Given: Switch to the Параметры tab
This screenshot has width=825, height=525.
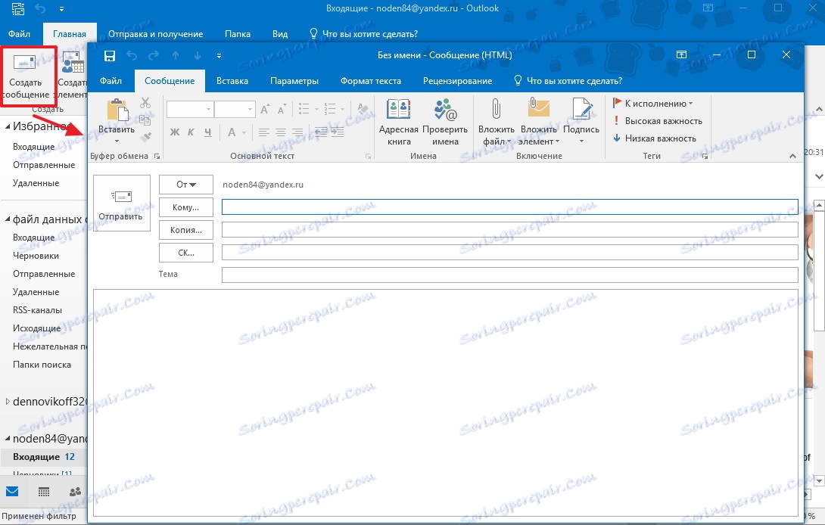Looking at the screenshot, I should [x=294, y=81].
